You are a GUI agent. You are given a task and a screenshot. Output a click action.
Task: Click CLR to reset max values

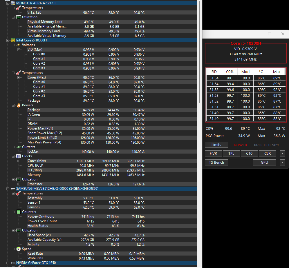coord(268,153)
